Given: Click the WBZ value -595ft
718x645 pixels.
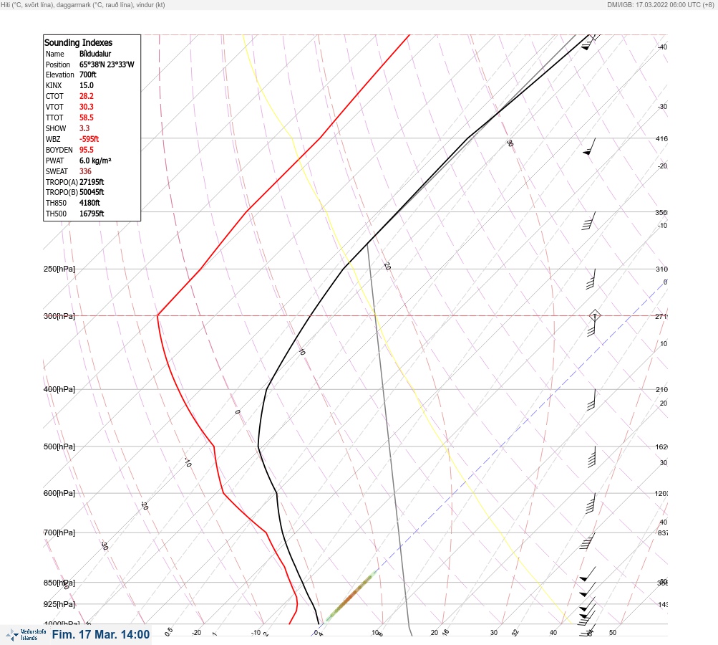Looking at the screenshot, I should tap(89, 139).
